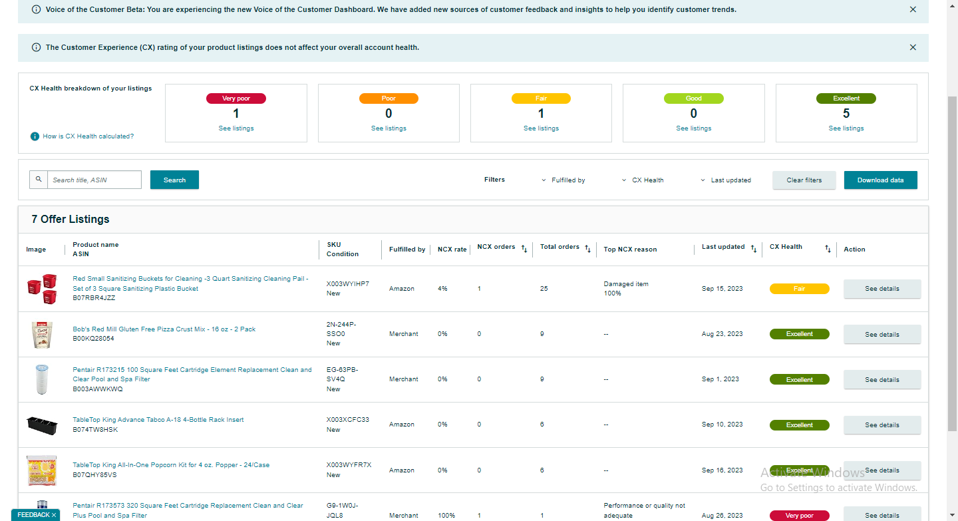See details for Taboo Rack Insert listing
The image size is (958, 521).
(x=882, y=425)
